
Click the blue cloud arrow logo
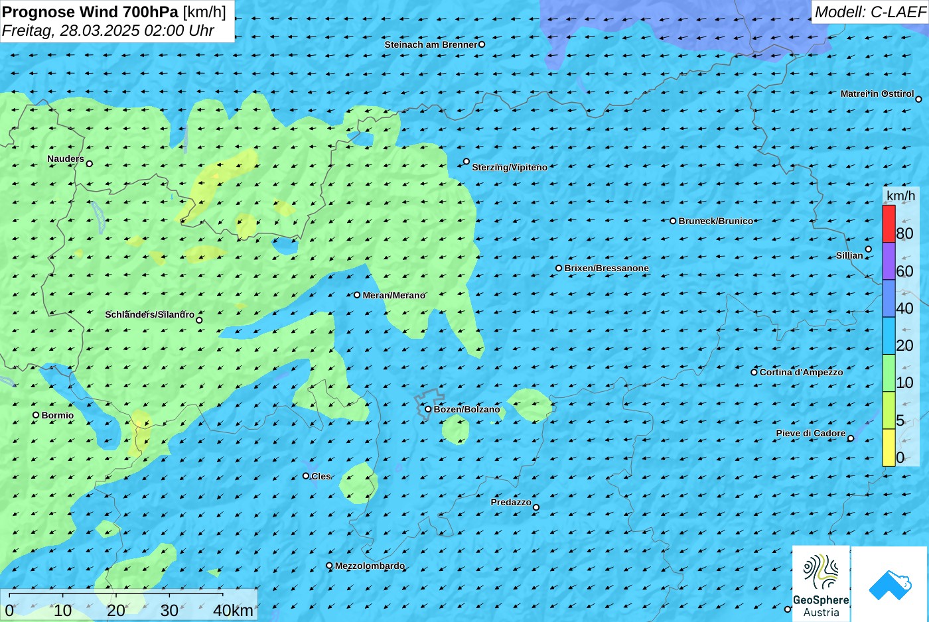click(890, 586)
